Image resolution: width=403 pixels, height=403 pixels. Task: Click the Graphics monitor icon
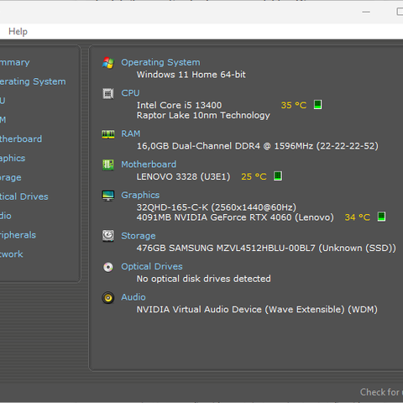coord(108,196)
